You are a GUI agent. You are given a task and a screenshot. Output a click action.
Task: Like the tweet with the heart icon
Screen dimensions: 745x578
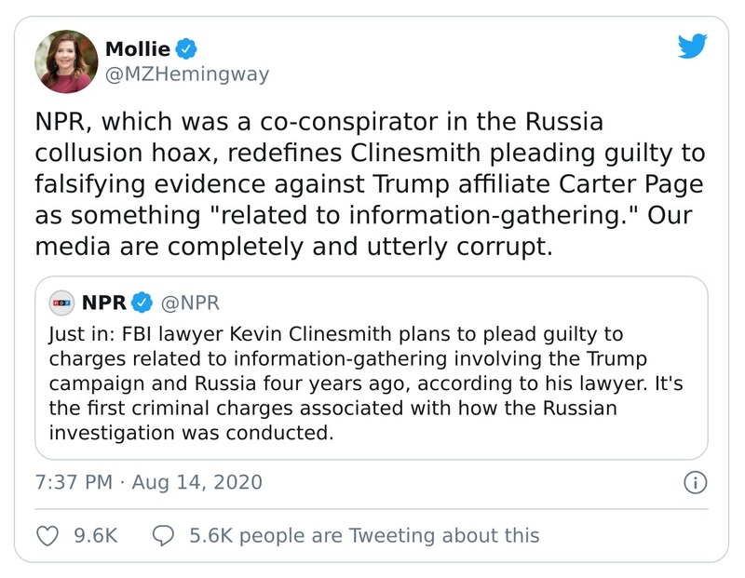click(x=47, y=535)
